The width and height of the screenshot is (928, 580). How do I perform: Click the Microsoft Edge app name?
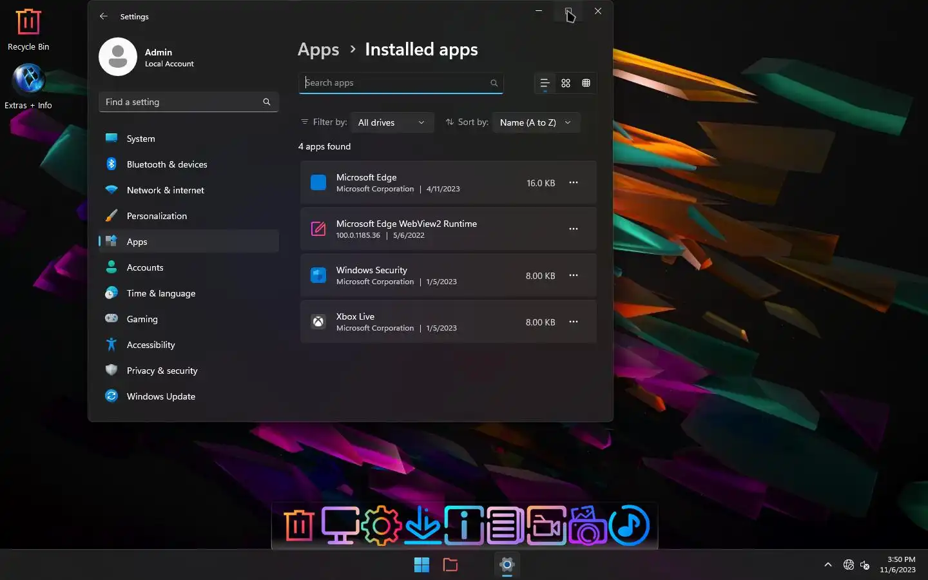coord(367,177)
